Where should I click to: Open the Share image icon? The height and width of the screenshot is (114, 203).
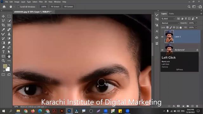(x=200, y=7)
